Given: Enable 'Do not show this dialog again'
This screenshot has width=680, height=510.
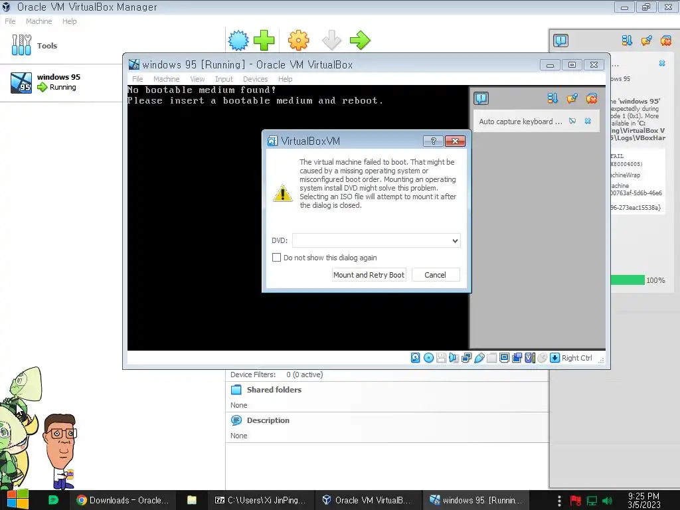Looking at the screenshot, I should coord(276,257).
